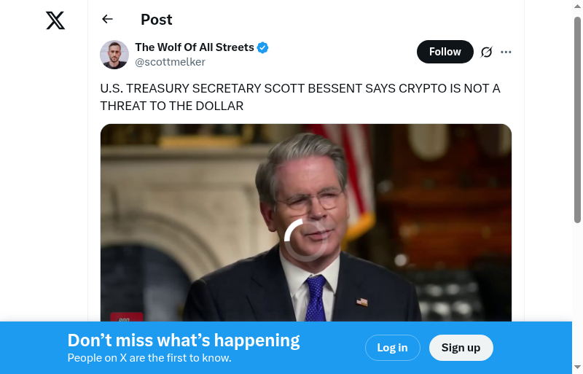Click "Don't miss what's happening" banner text

click(184, 340)
